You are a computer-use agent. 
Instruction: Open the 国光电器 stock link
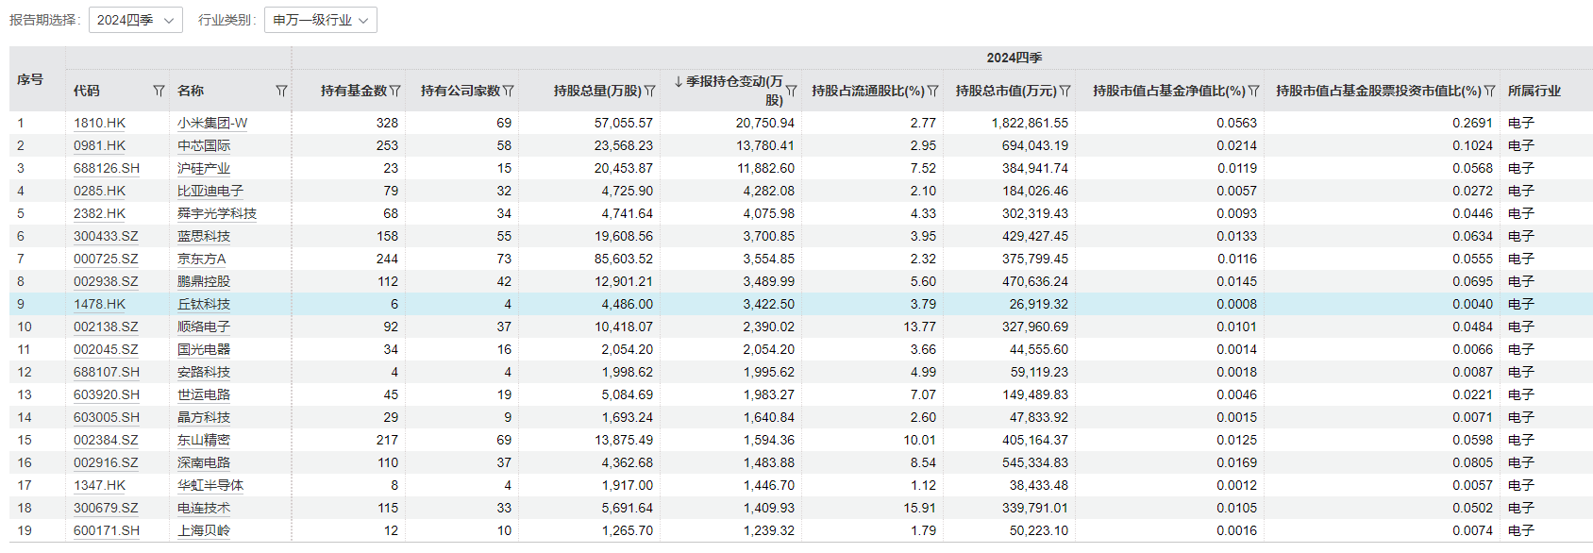(x=204, y=349)
